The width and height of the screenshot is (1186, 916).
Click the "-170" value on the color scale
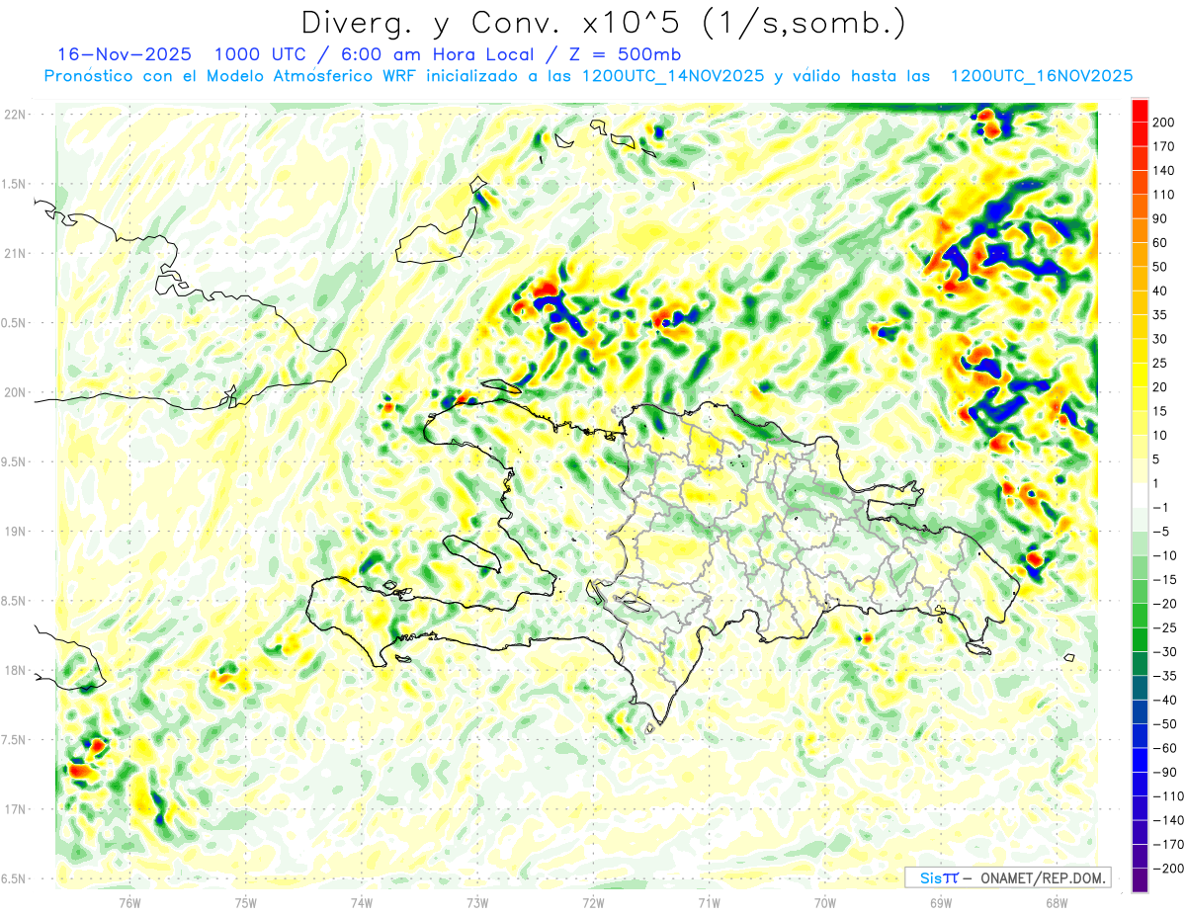point(1169,845)
